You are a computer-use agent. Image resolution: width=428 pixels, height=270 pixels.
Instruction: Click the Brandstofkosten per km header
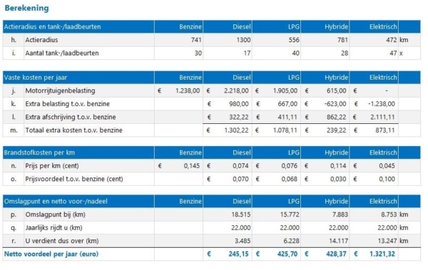click(x=39, y=152)
